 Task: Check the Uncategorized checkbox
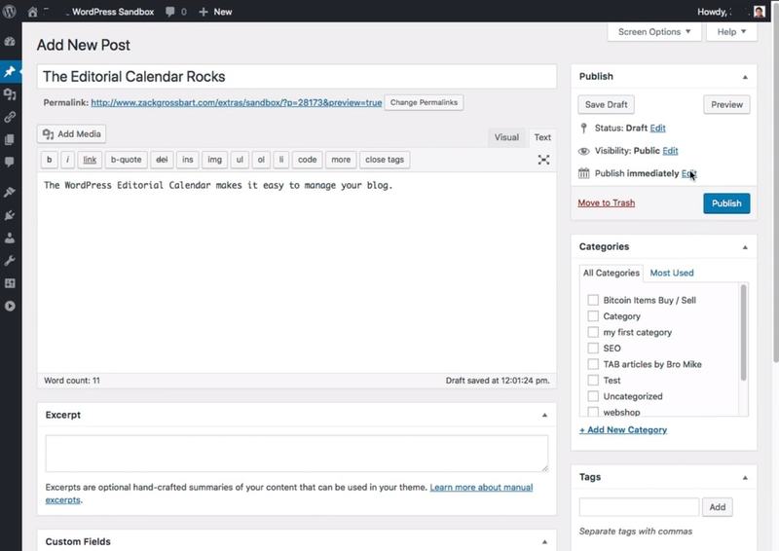[593, 396]
